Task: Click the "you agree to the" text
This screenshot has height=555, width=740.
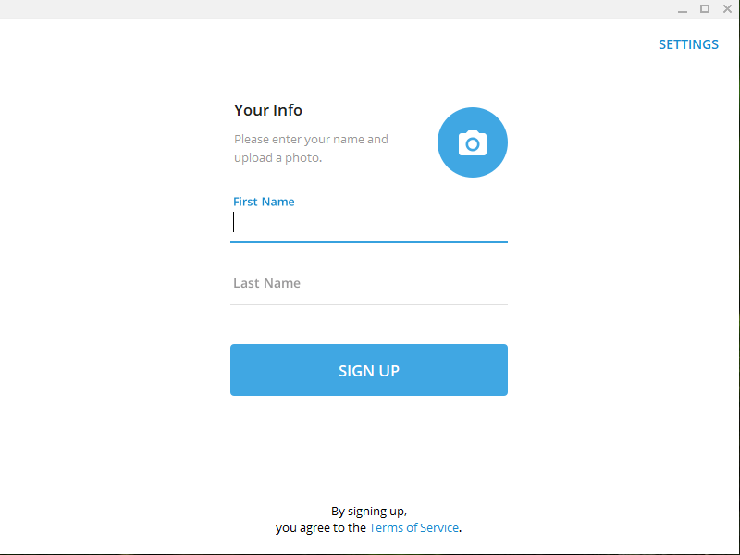Action: point(321,527)
